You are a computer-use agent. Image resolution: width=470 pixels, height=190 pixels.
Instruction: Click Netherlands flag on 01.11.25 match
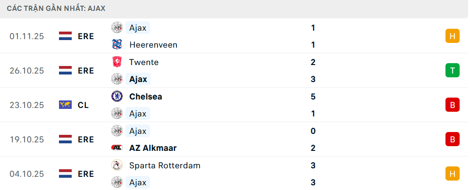point(65,36)
